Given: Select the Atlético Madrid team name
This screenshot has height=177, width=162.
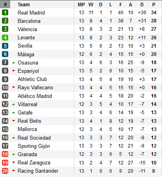Looking at the screenshot, I should pyautogui.click(x=35, y=96).
